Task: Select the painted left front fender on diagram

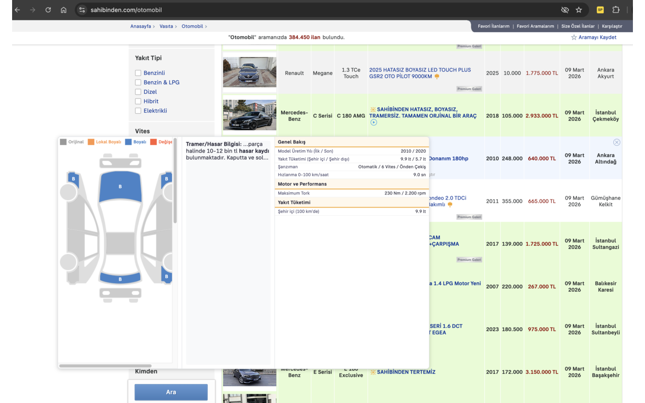Action: [74, 178]
